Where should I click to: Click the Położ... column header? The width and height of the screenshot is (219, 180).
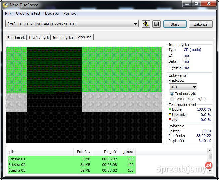point(83,152)
